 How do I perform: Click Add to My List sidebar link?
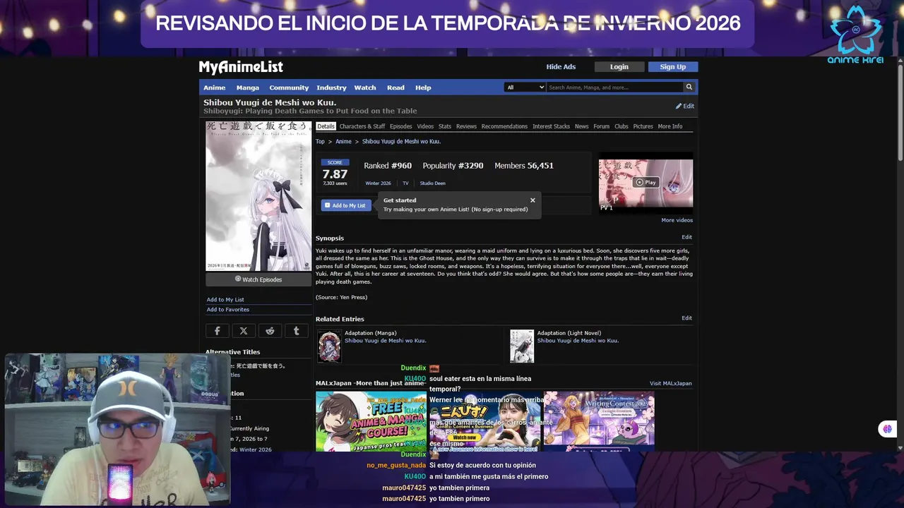tap(225, 299)
